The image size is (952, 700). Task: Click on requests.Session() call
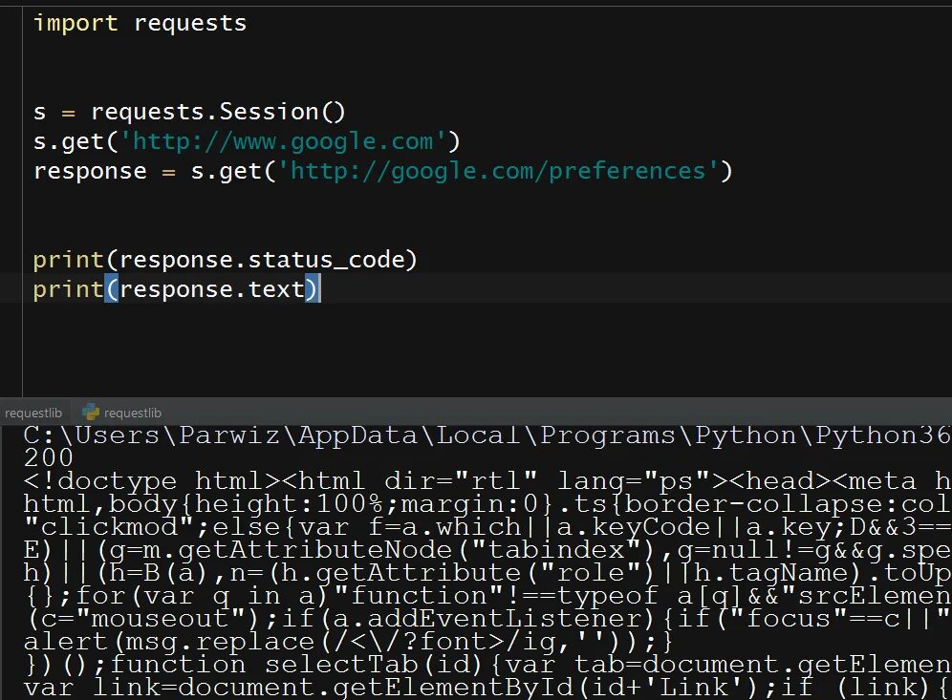coord(218,112)
